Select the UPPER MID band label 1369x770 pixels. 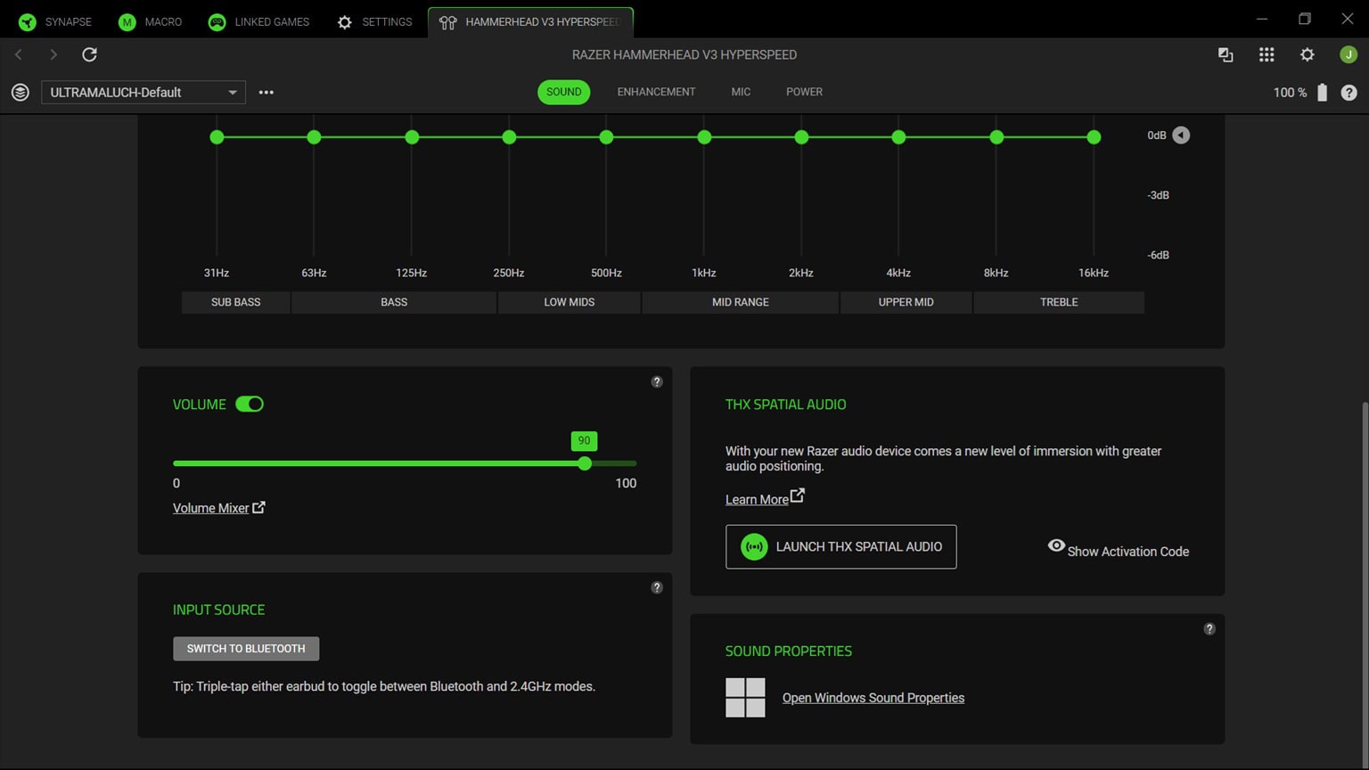[906, 302]
